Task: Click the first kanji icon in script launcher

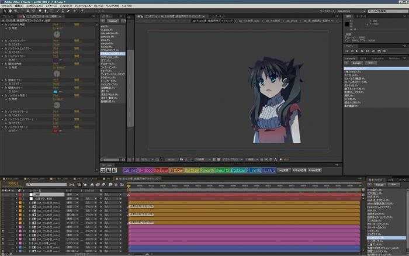Action: pyautogui.click(x=103, y=171)
